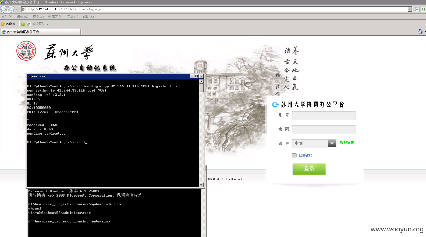Click the 记住密码 label text

(305, 155)
